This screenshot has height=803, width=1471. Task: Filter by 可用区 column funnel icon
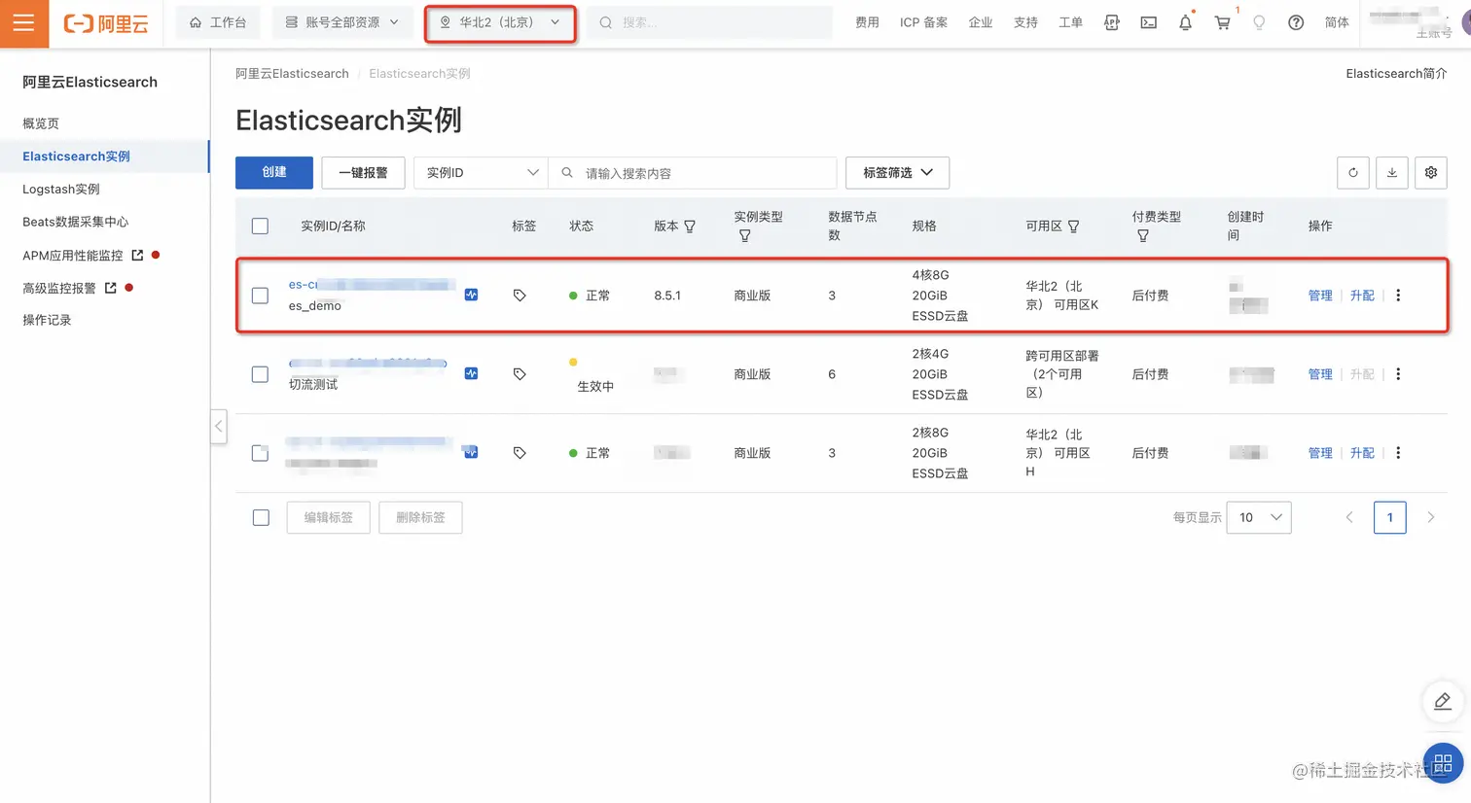pos(1074,227)
